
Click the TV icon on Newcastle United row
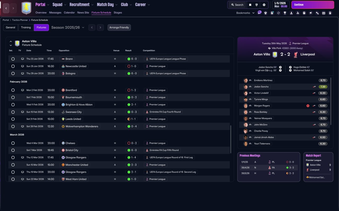[x=23, y=66]
